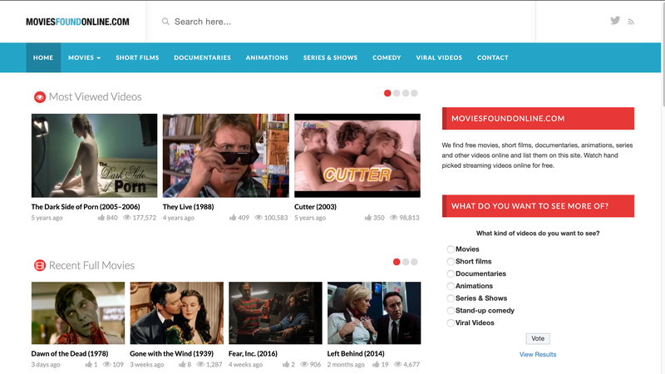This screenshot has height=374, width=665.
Task: Go to the Home nav item
Action: [43, 57]
